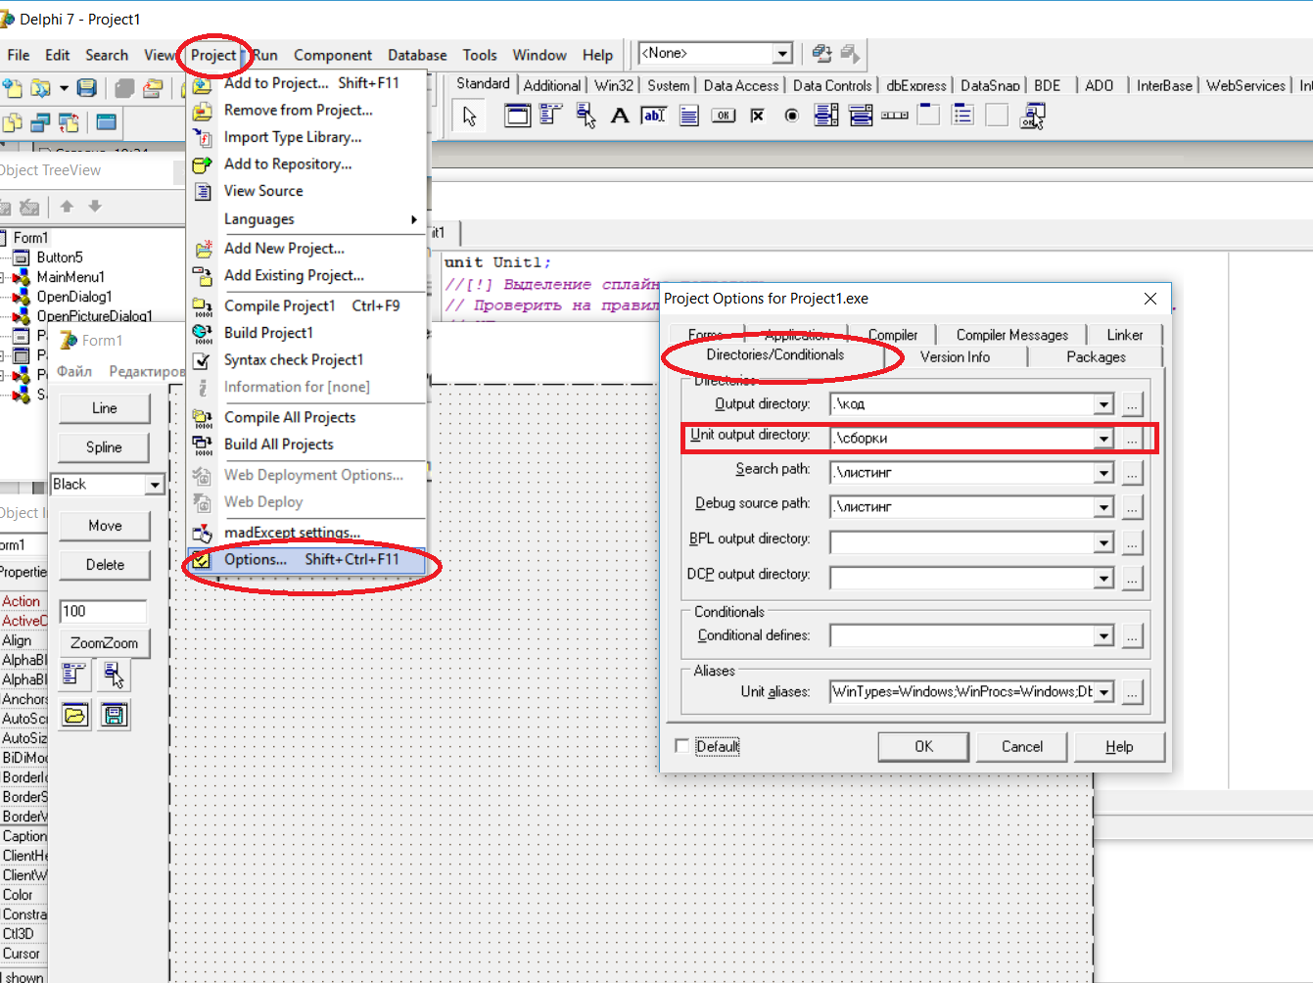Expand the Conditional defines dropdown
The height and width of the screenshot is (983, 1313).
pos(1103,636)
